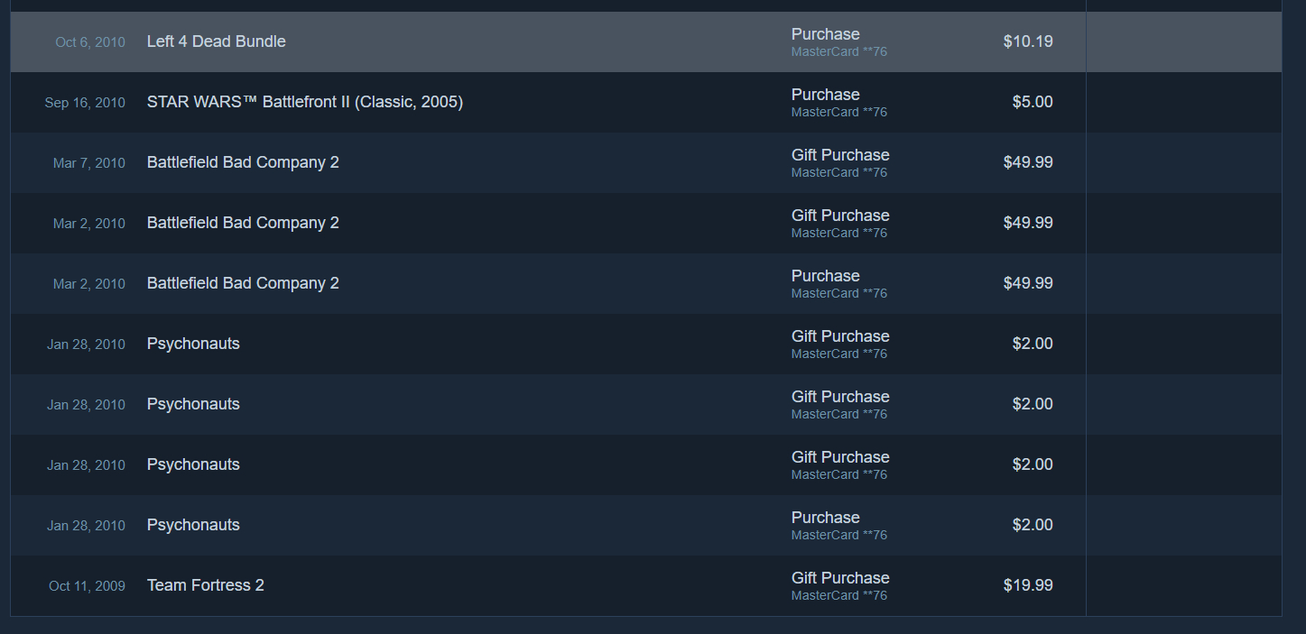Select the $10.19 purchase total
The height and width of the screenshot is (634, 1306).
pyautogui.click(x=1027, y=41)
